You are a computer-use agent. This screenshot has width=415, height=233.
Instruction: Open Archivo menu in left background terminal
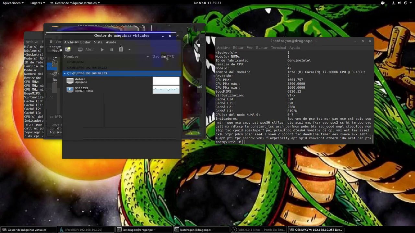[x=32, y=42]
